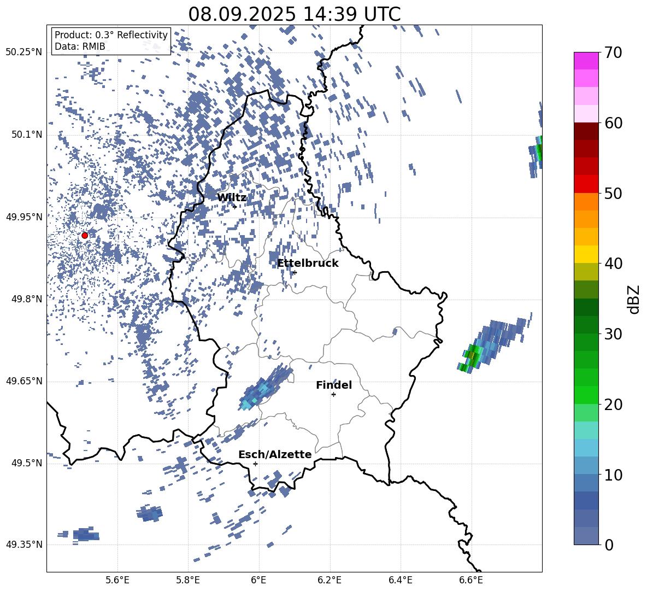The height and width of the screenshot is (591, 647).
Task: Click the bright red colorbar segment near 50
Action: click(x=586, y=184)
